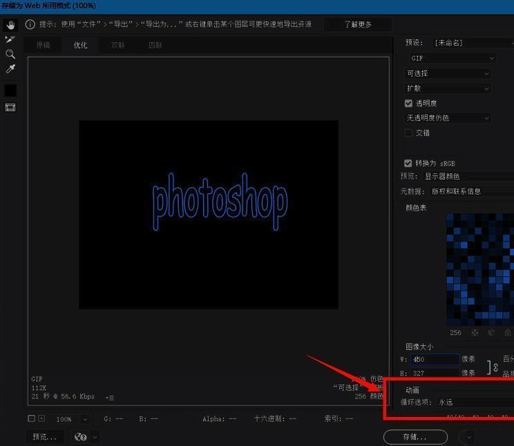Viewport: 514px width, 446px height.
Task: Click the H height input field
Action: click(435, 373)
